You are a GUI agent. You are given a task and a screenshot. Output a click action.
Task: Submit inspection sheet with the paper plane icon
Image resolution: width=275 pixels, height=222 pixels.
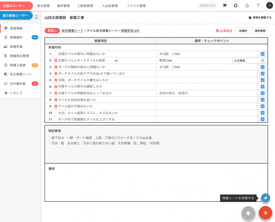point(265,198)
